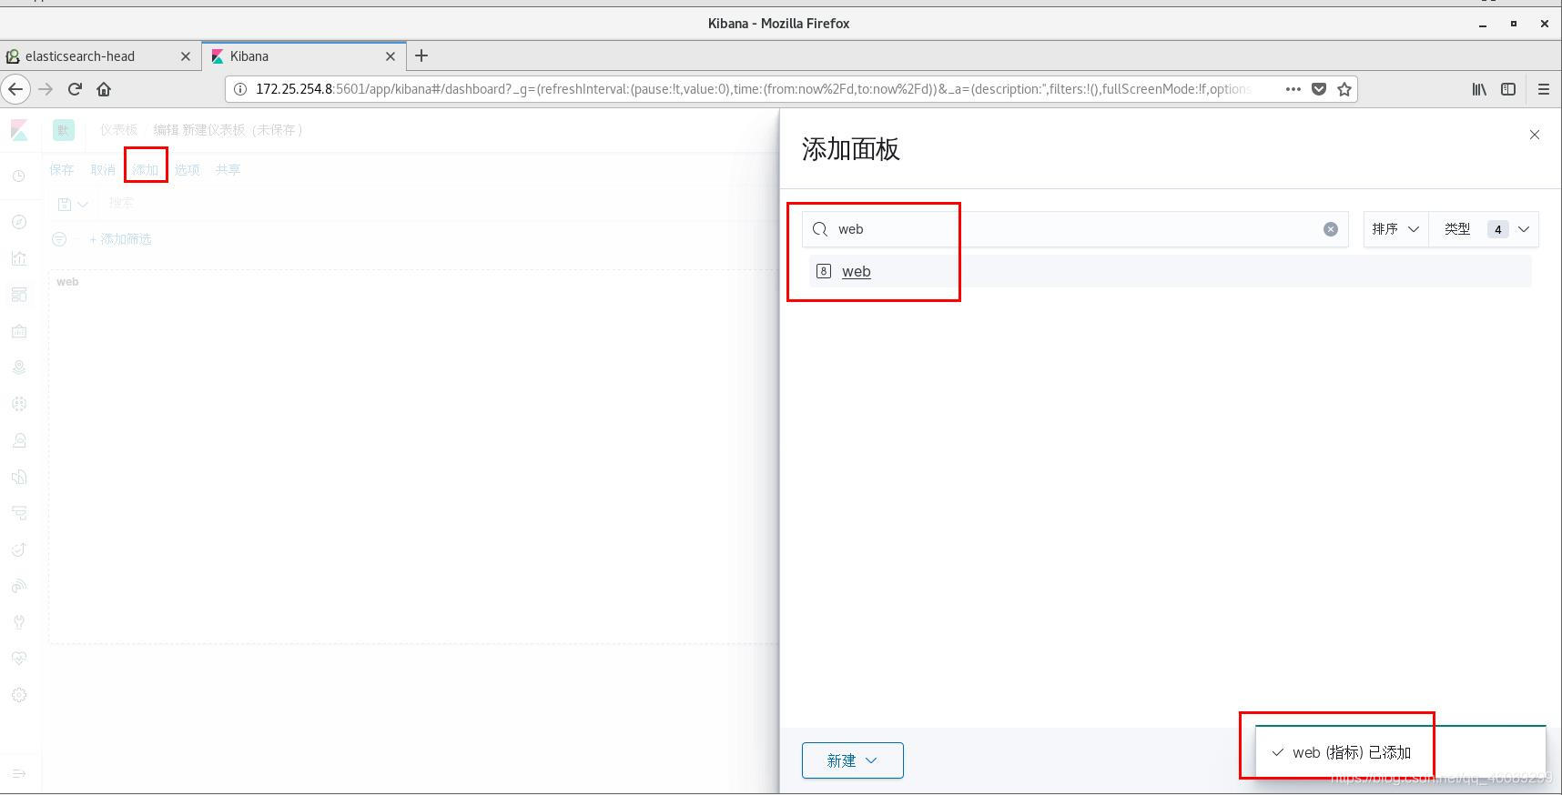This screenshot has height=795, width=1562.
Task: Open Canvas icon in the sidebar
Action: 19,331
